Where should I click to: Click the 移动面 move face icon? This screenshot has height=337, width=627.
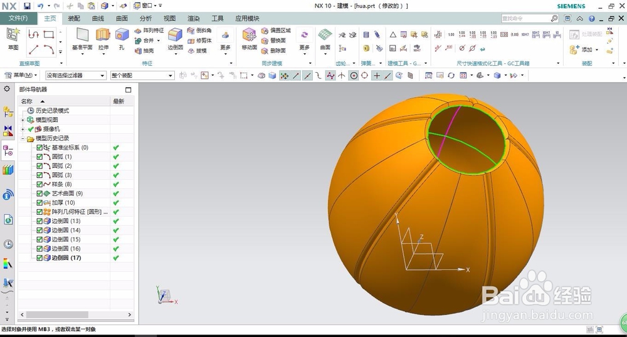(249, 35)
